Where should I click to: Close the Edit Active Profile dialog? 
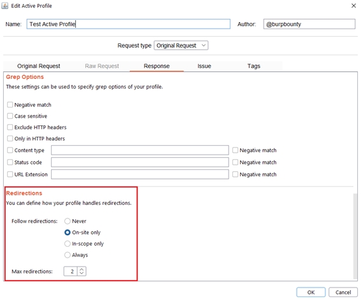(x=353, y=6)
